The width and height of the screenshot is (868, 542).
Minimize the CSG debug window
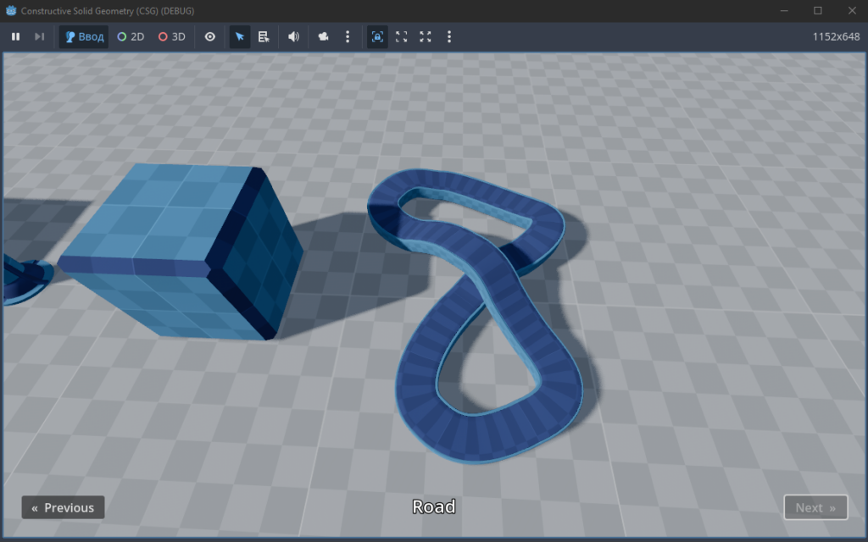[x=784, y=10]
